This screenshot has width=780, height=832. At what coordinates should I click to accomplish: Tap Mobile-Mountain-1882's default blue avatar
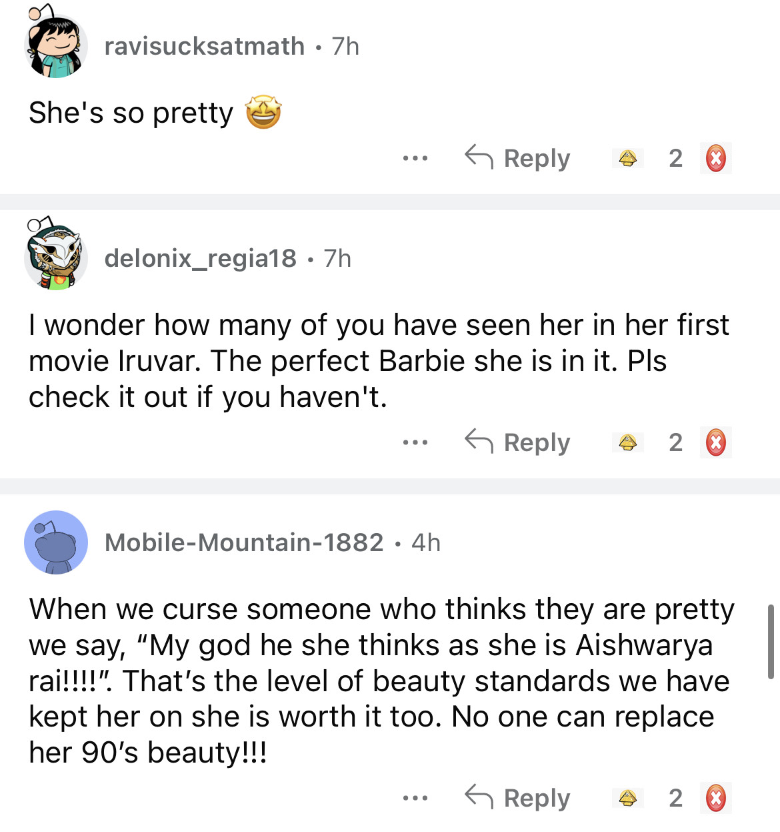[x=56, y=542]
